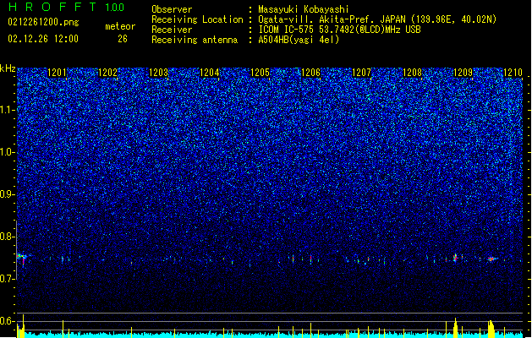The height and width of the screenshot is (338, 532).
Task: Click the 0.9 kHz axis label
Action: 8,194
